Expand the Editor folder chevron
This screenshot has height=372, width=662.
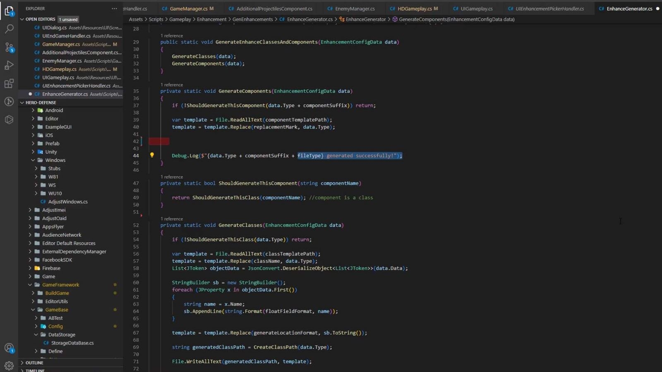click(33, 118)
